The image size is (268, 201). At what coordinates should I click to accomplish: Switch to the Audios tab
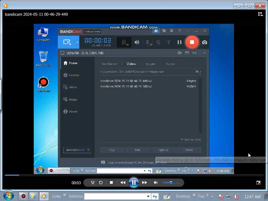pyautogui.click(x=170, y=64)
